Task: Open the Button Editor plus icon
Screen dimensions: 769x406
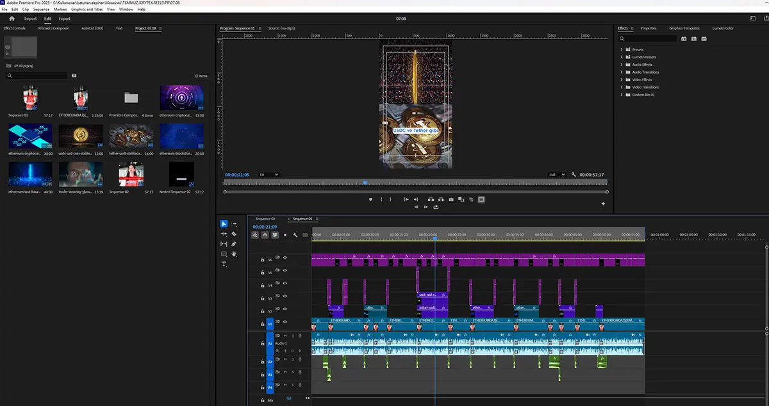Action: [603, 204]
